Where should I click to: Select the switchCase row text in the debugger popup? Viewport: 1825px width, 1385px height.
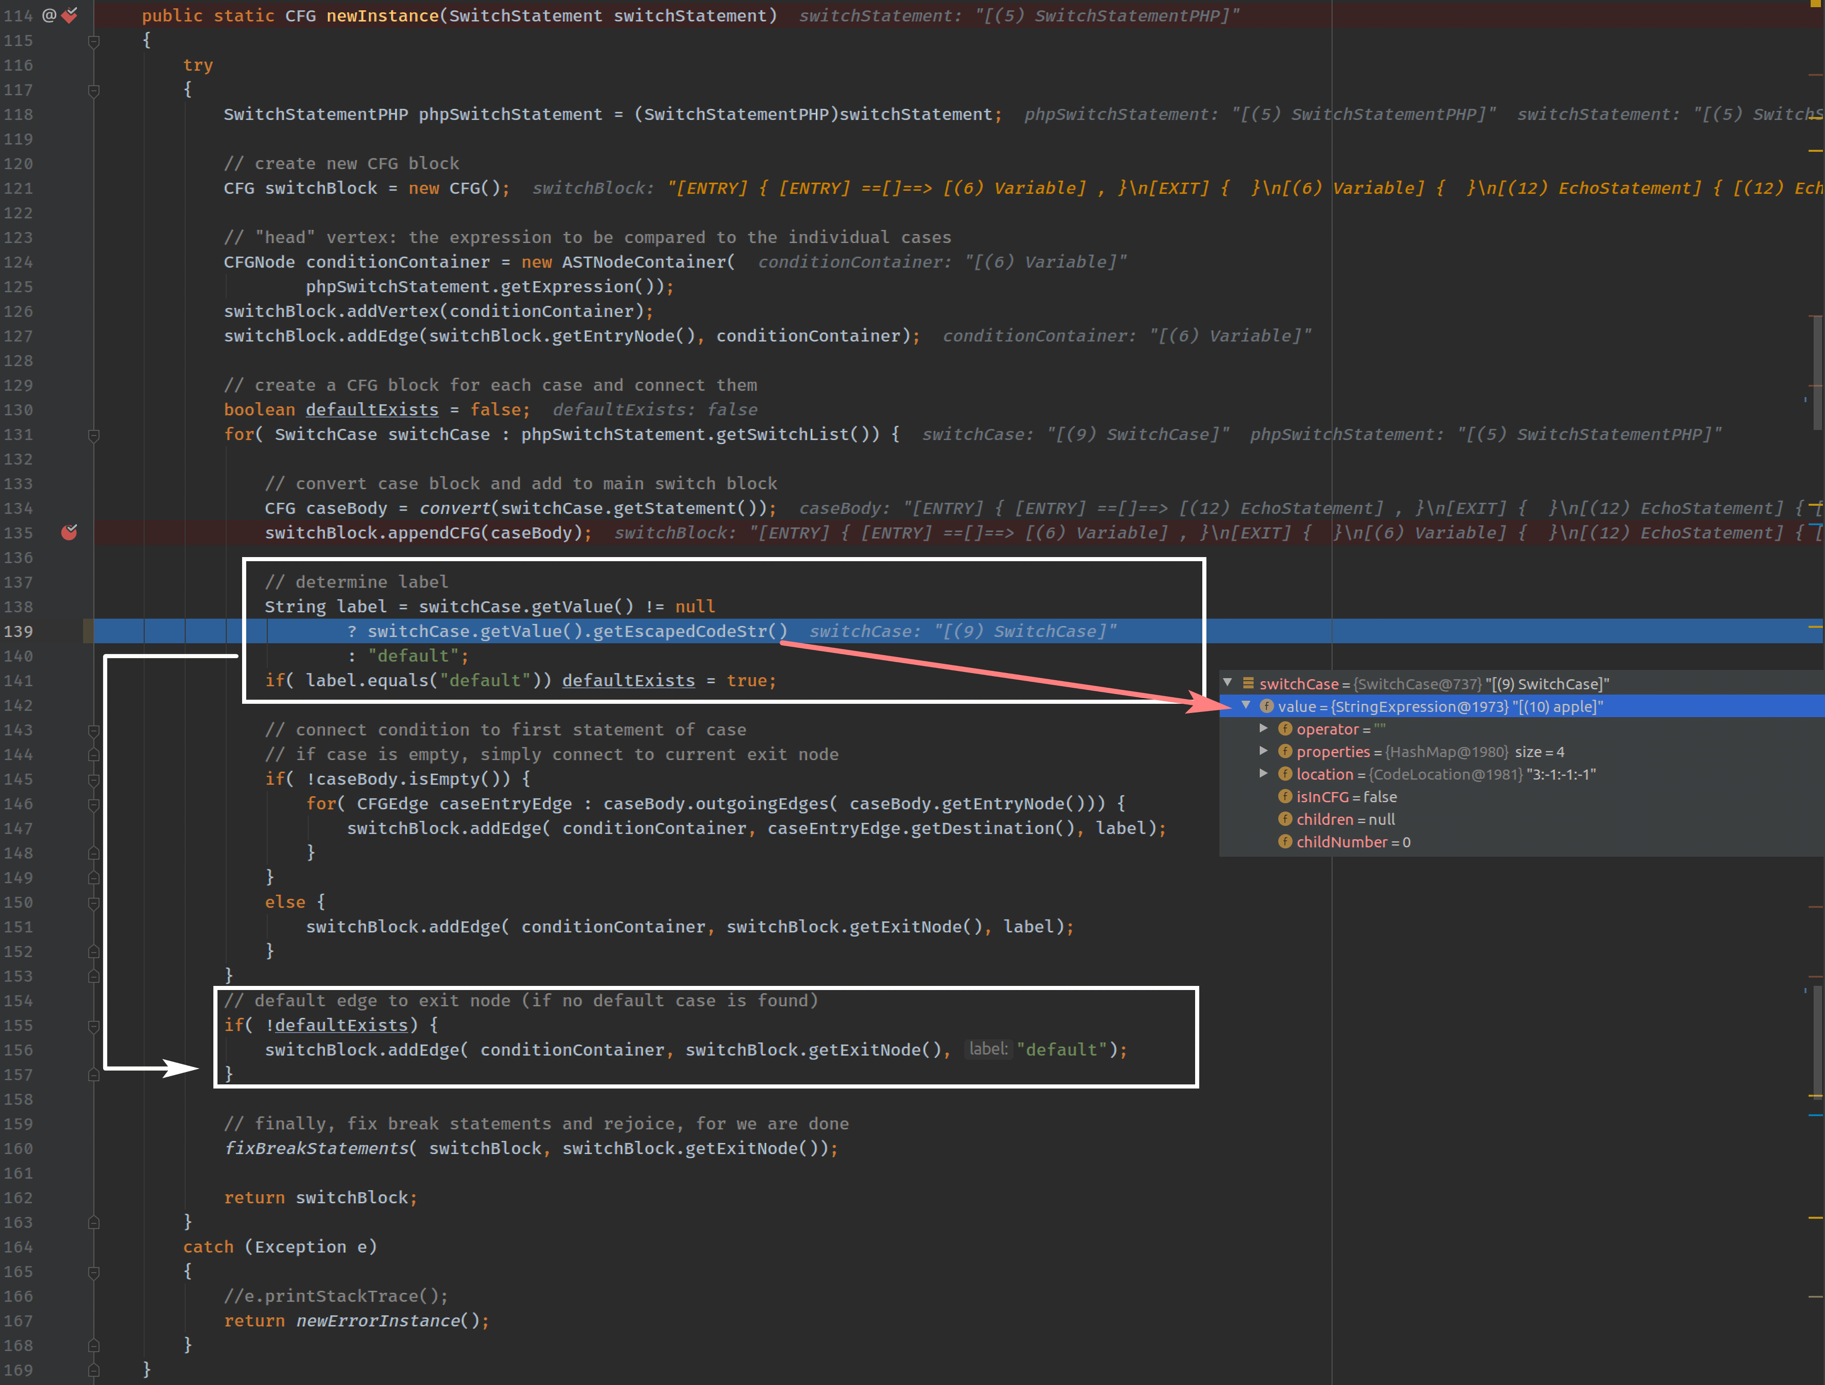[1434, 684]
